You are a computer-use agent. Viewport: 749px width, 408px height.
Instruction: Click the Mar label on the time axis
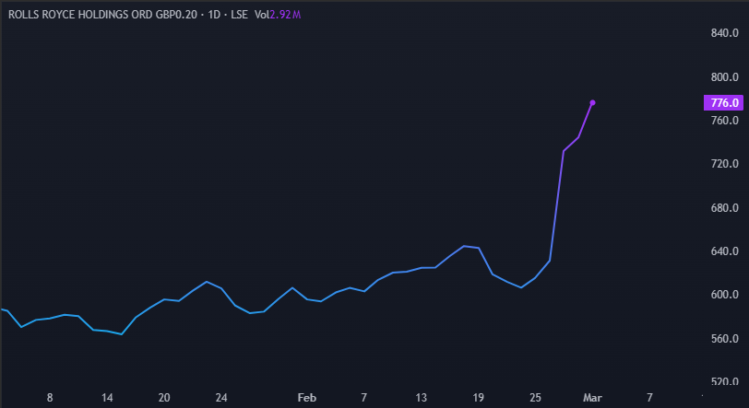tap(591, 398)
